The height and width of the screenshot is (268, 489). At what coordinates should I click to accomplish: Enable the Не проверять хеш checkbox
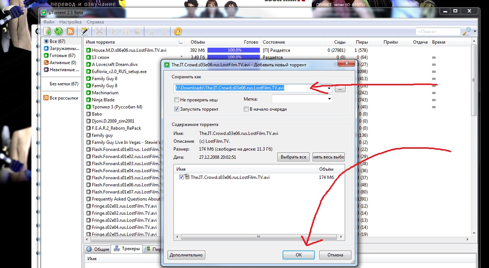176,100
